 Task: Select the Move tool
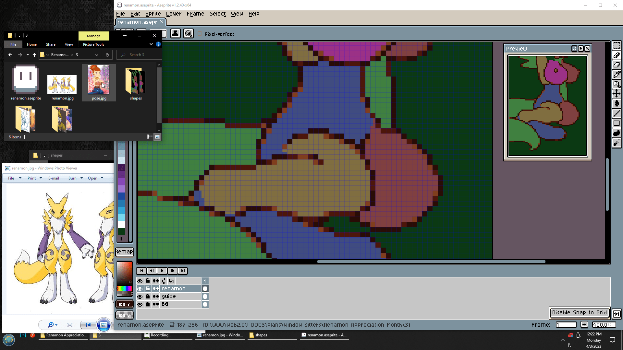click(617, 94)
